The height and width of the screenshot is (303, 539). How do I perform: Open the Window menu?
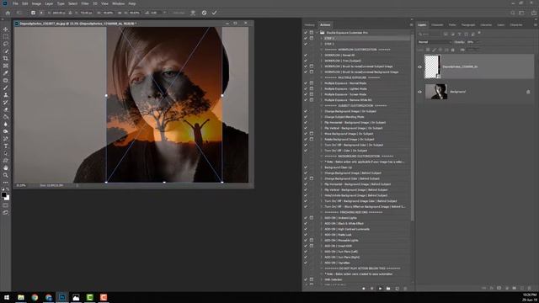point(119,3)
